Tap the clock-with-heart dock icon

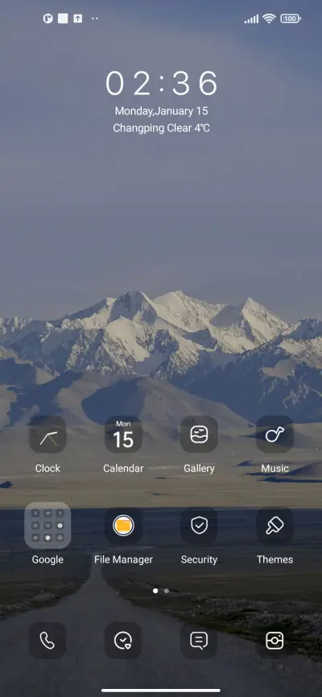(x=123, y=641)
